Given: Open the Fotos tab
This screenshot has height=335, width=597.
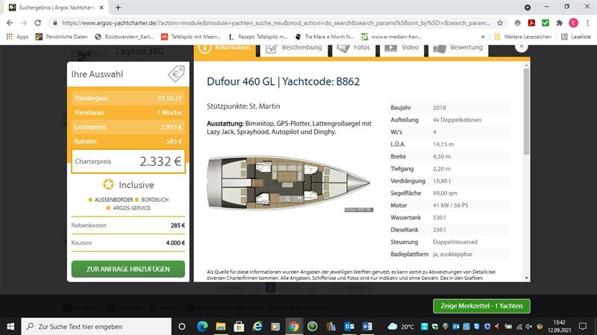Looking at the screenshot, I should click(354, 48).
